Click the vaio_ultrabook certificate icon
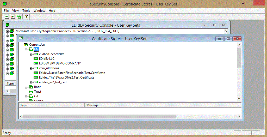This screenshot has height=137, width=267. pyautogui.click(x=36, y=68)
